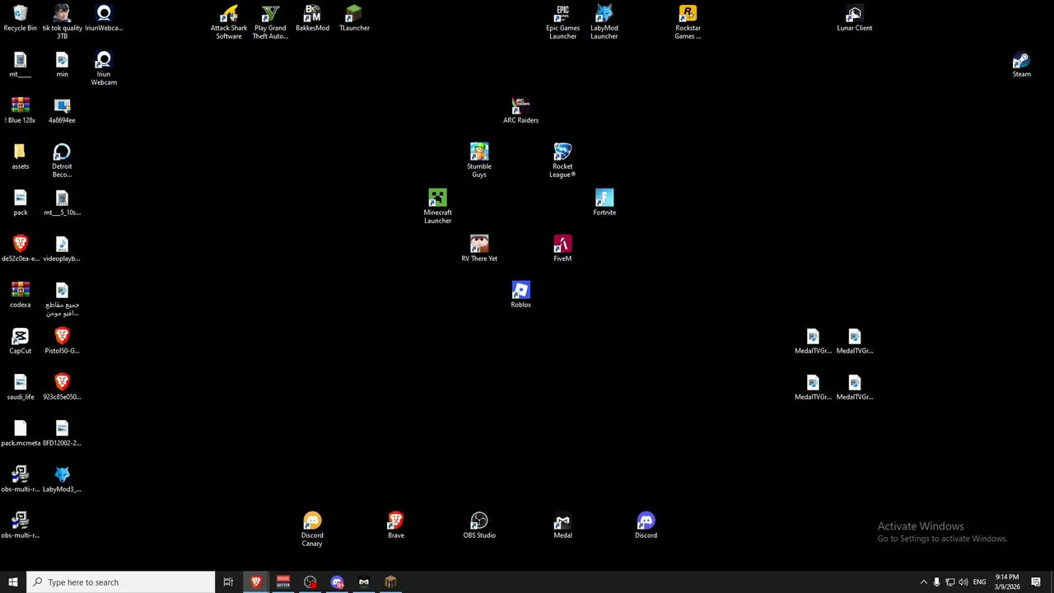Screen dimensions: 1054x593
Task: Select the Pistol50-G... Brave file
Action: (x=62, y=341)
